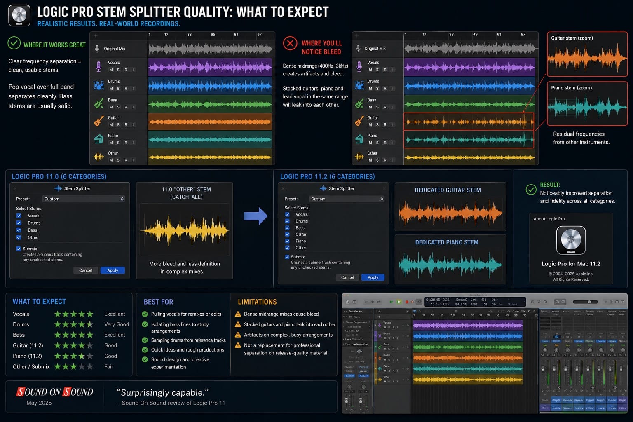Click Apply in the 11.2 Stem Splitter dialog

click(x=373, y=277)
